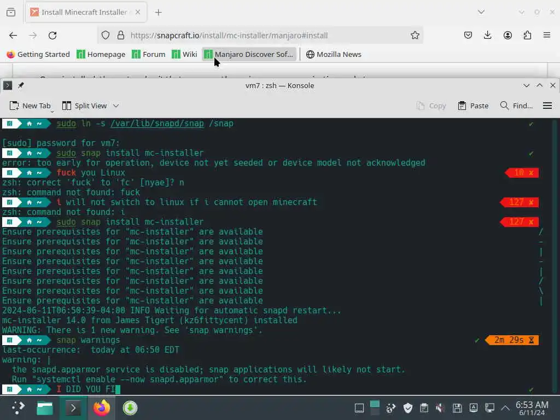
Task: Open Find in Konsole toolbar
Action: [516, 106]
